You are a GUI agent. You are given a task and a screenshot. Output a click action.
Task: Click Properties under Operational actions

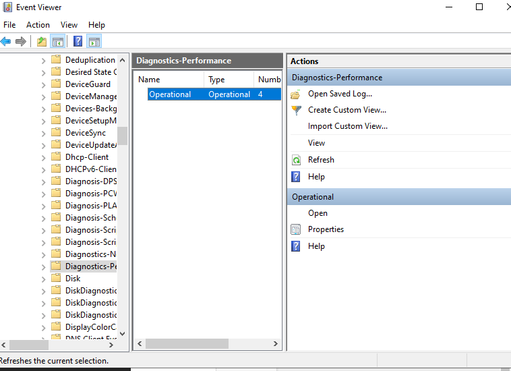click(x=326, y=229)
